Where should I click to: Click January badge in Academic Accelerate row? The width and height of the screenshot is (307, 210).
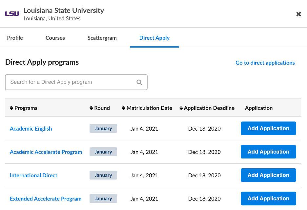tap(103, 152)
